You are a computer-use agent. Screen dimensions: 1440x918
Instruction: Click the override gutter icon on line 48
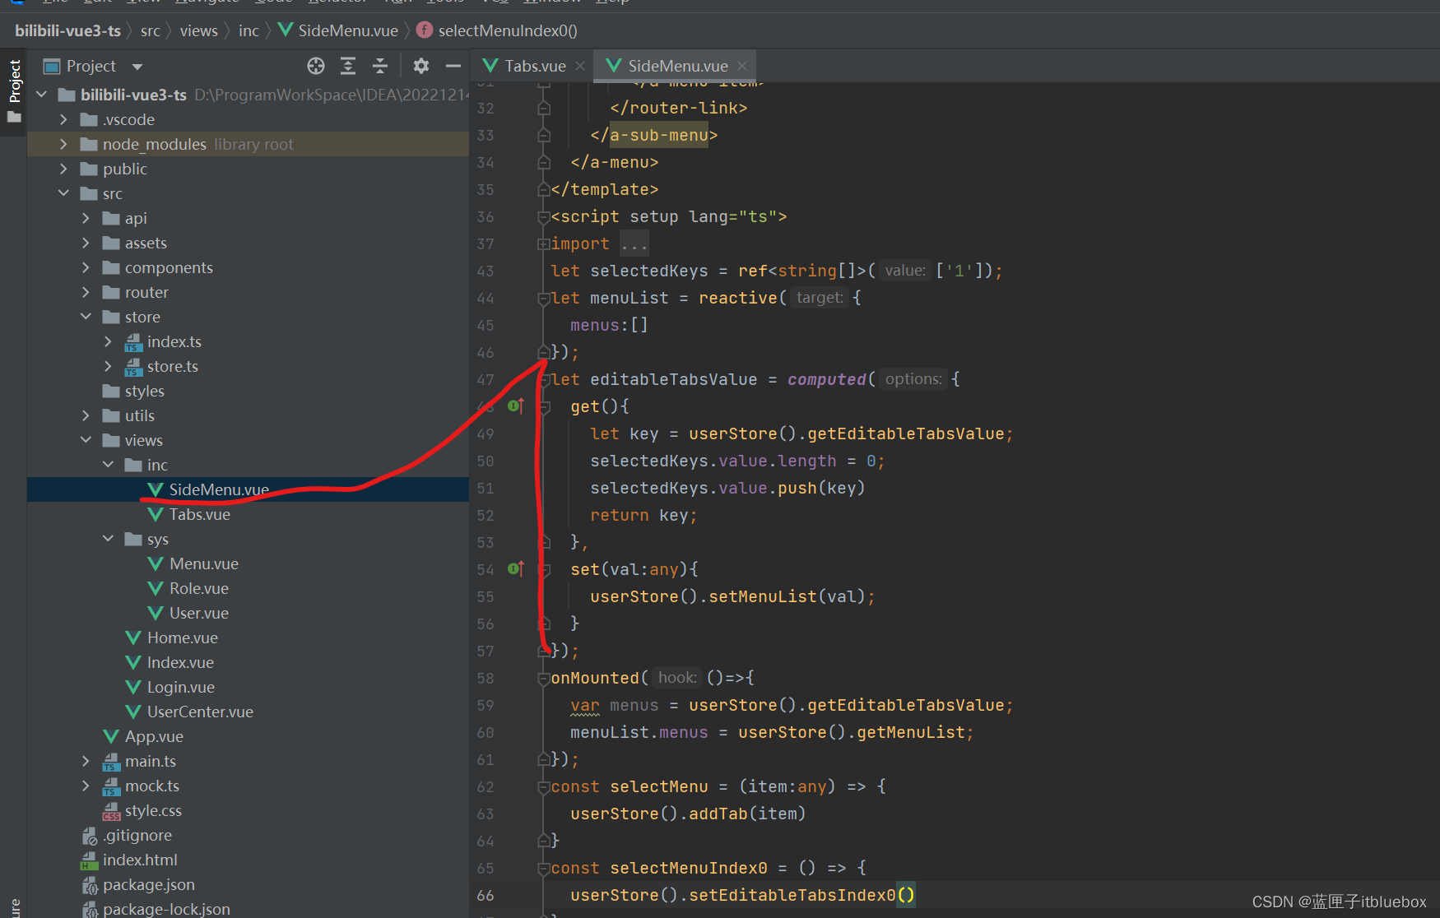point(516,406)
